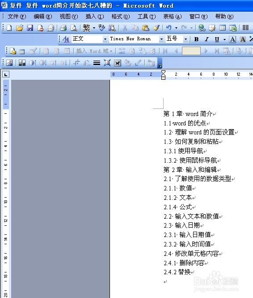This screenshot has height=298, width=253.
Task: Click the Compress Pictures icon
Action: tap(107, 63)
